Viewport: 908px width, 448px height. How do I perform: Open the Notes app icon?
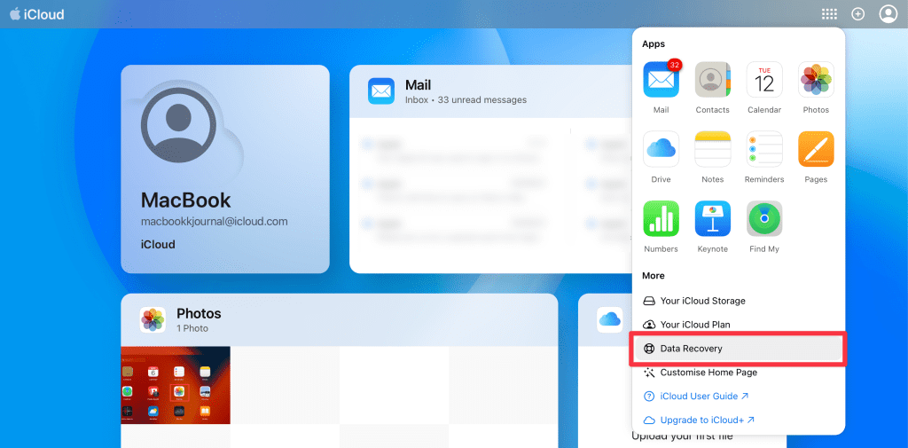pyautogui.click(x=712, y=149)
